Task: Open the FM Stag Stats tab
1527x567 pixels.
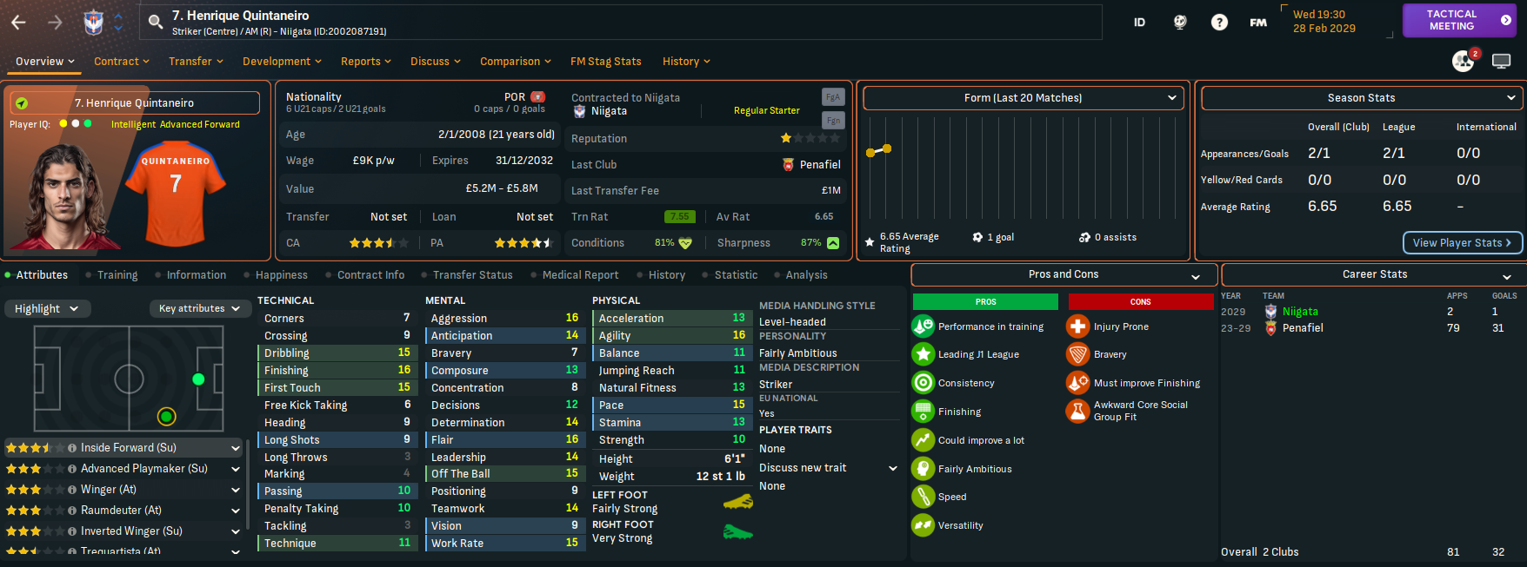Action: click(x=605, y=62)
